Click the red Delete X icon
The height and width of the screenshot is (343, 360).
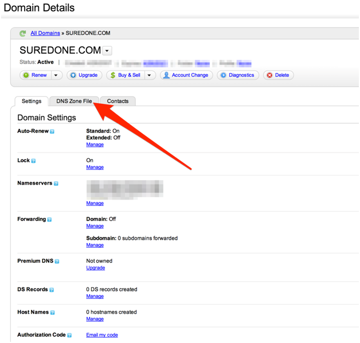tap(269, 75)
